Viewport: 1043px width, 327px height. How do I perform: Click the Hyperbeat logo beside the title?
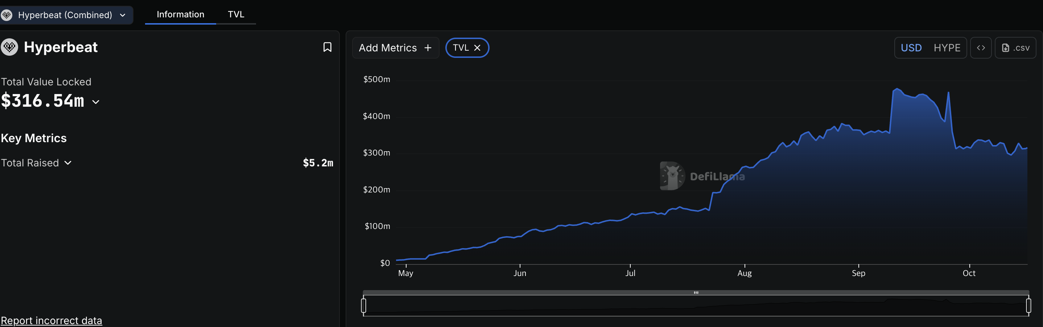[x=9, y=47]
